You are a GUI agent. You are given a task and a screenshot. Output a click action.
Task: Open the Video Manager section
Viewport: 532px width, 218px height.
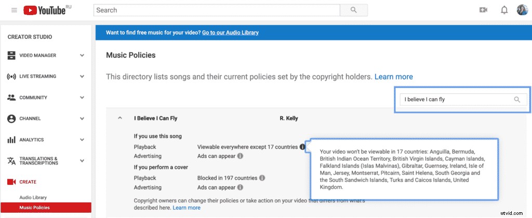[x=37, y=55]
